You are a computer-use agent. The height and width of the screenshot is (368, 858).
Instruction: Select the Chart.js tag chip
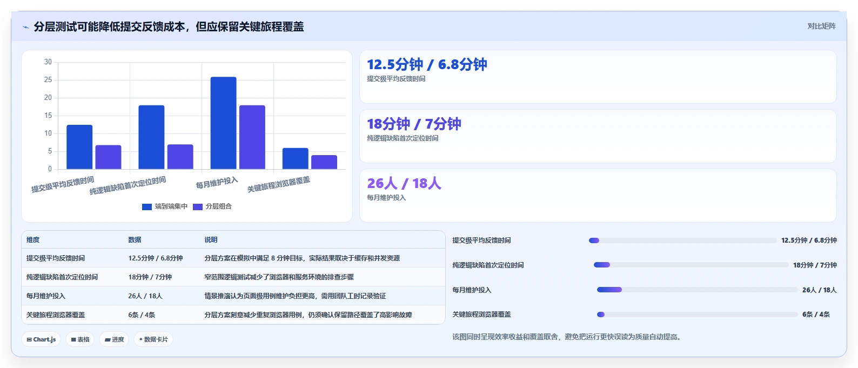41,339
